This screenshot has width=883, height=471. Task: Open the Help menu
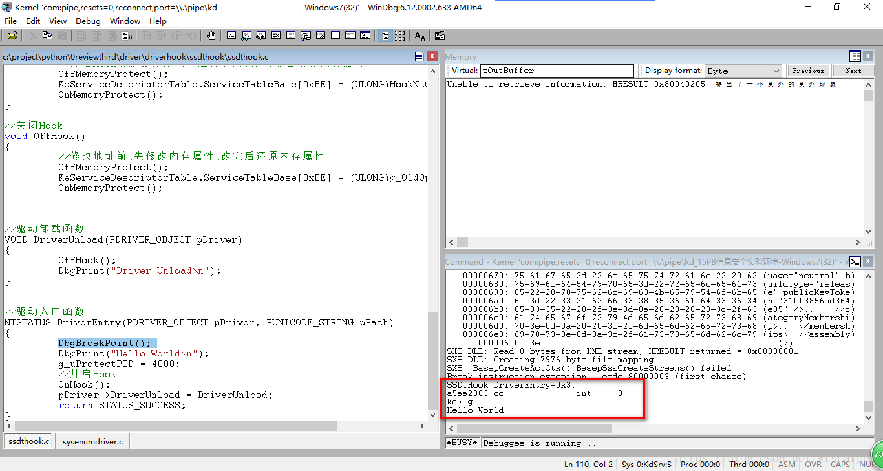pos(158,21)
